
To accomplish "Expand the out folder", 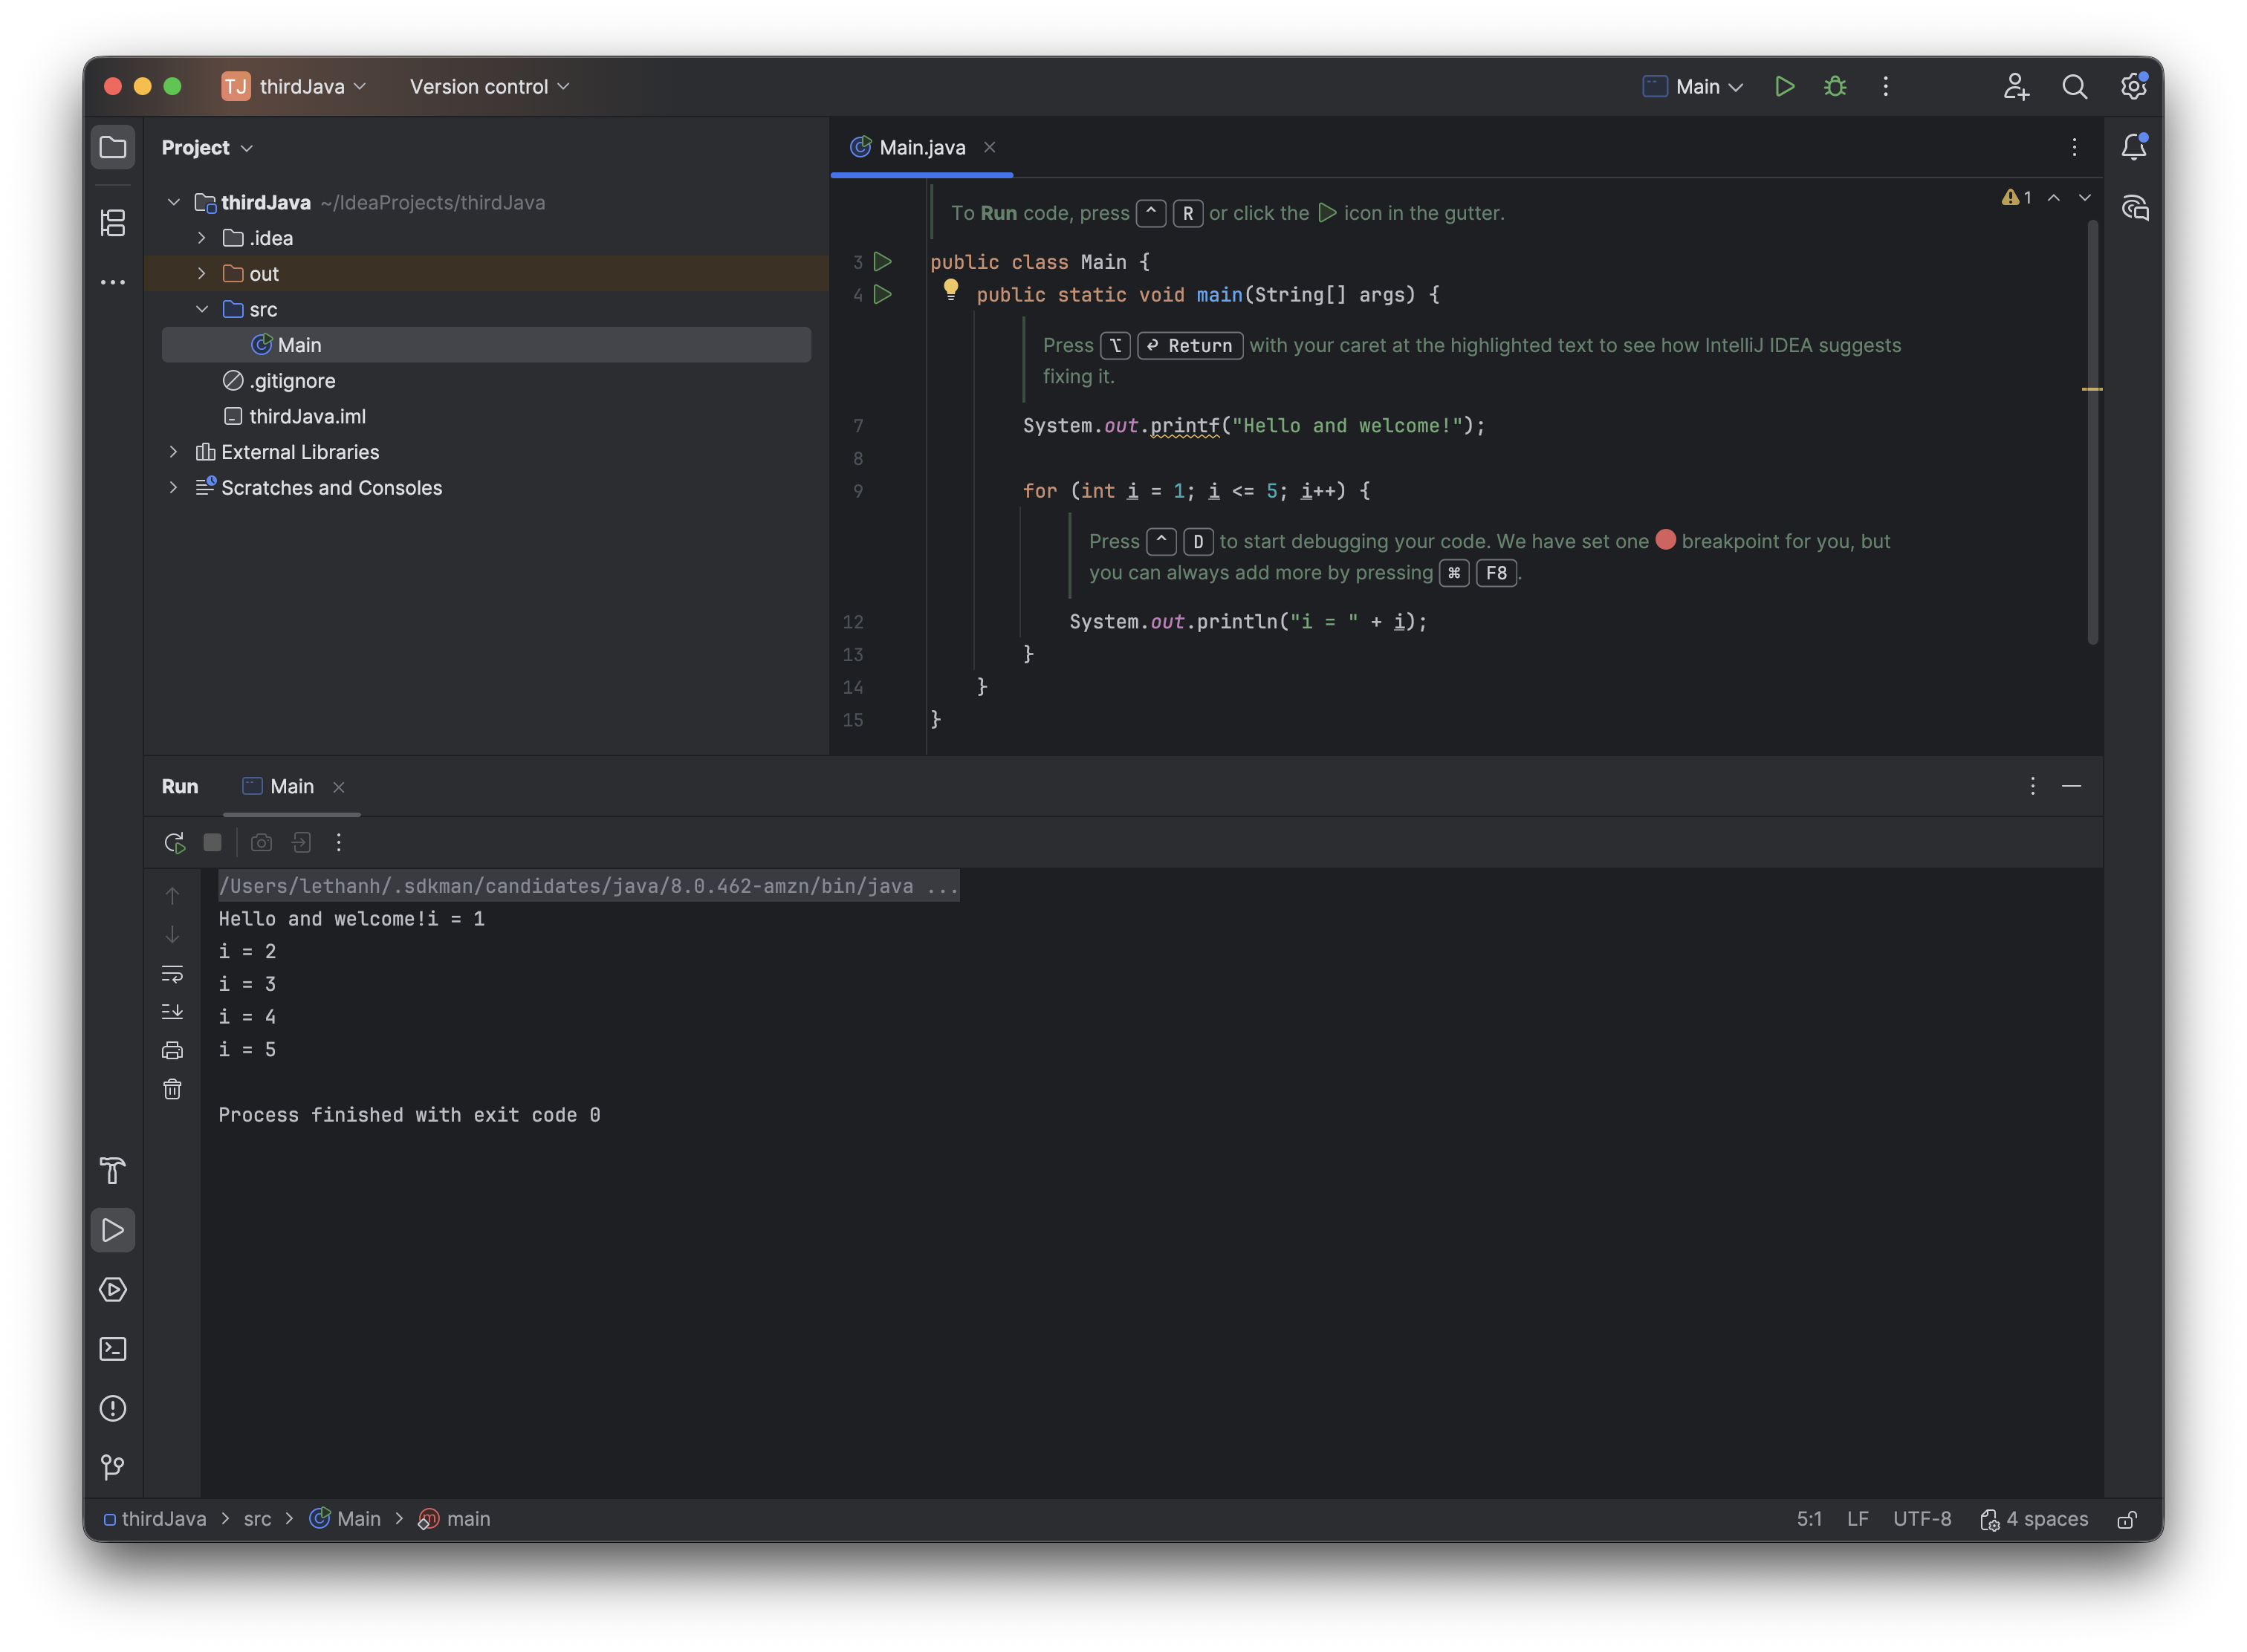I will point(202,273).
